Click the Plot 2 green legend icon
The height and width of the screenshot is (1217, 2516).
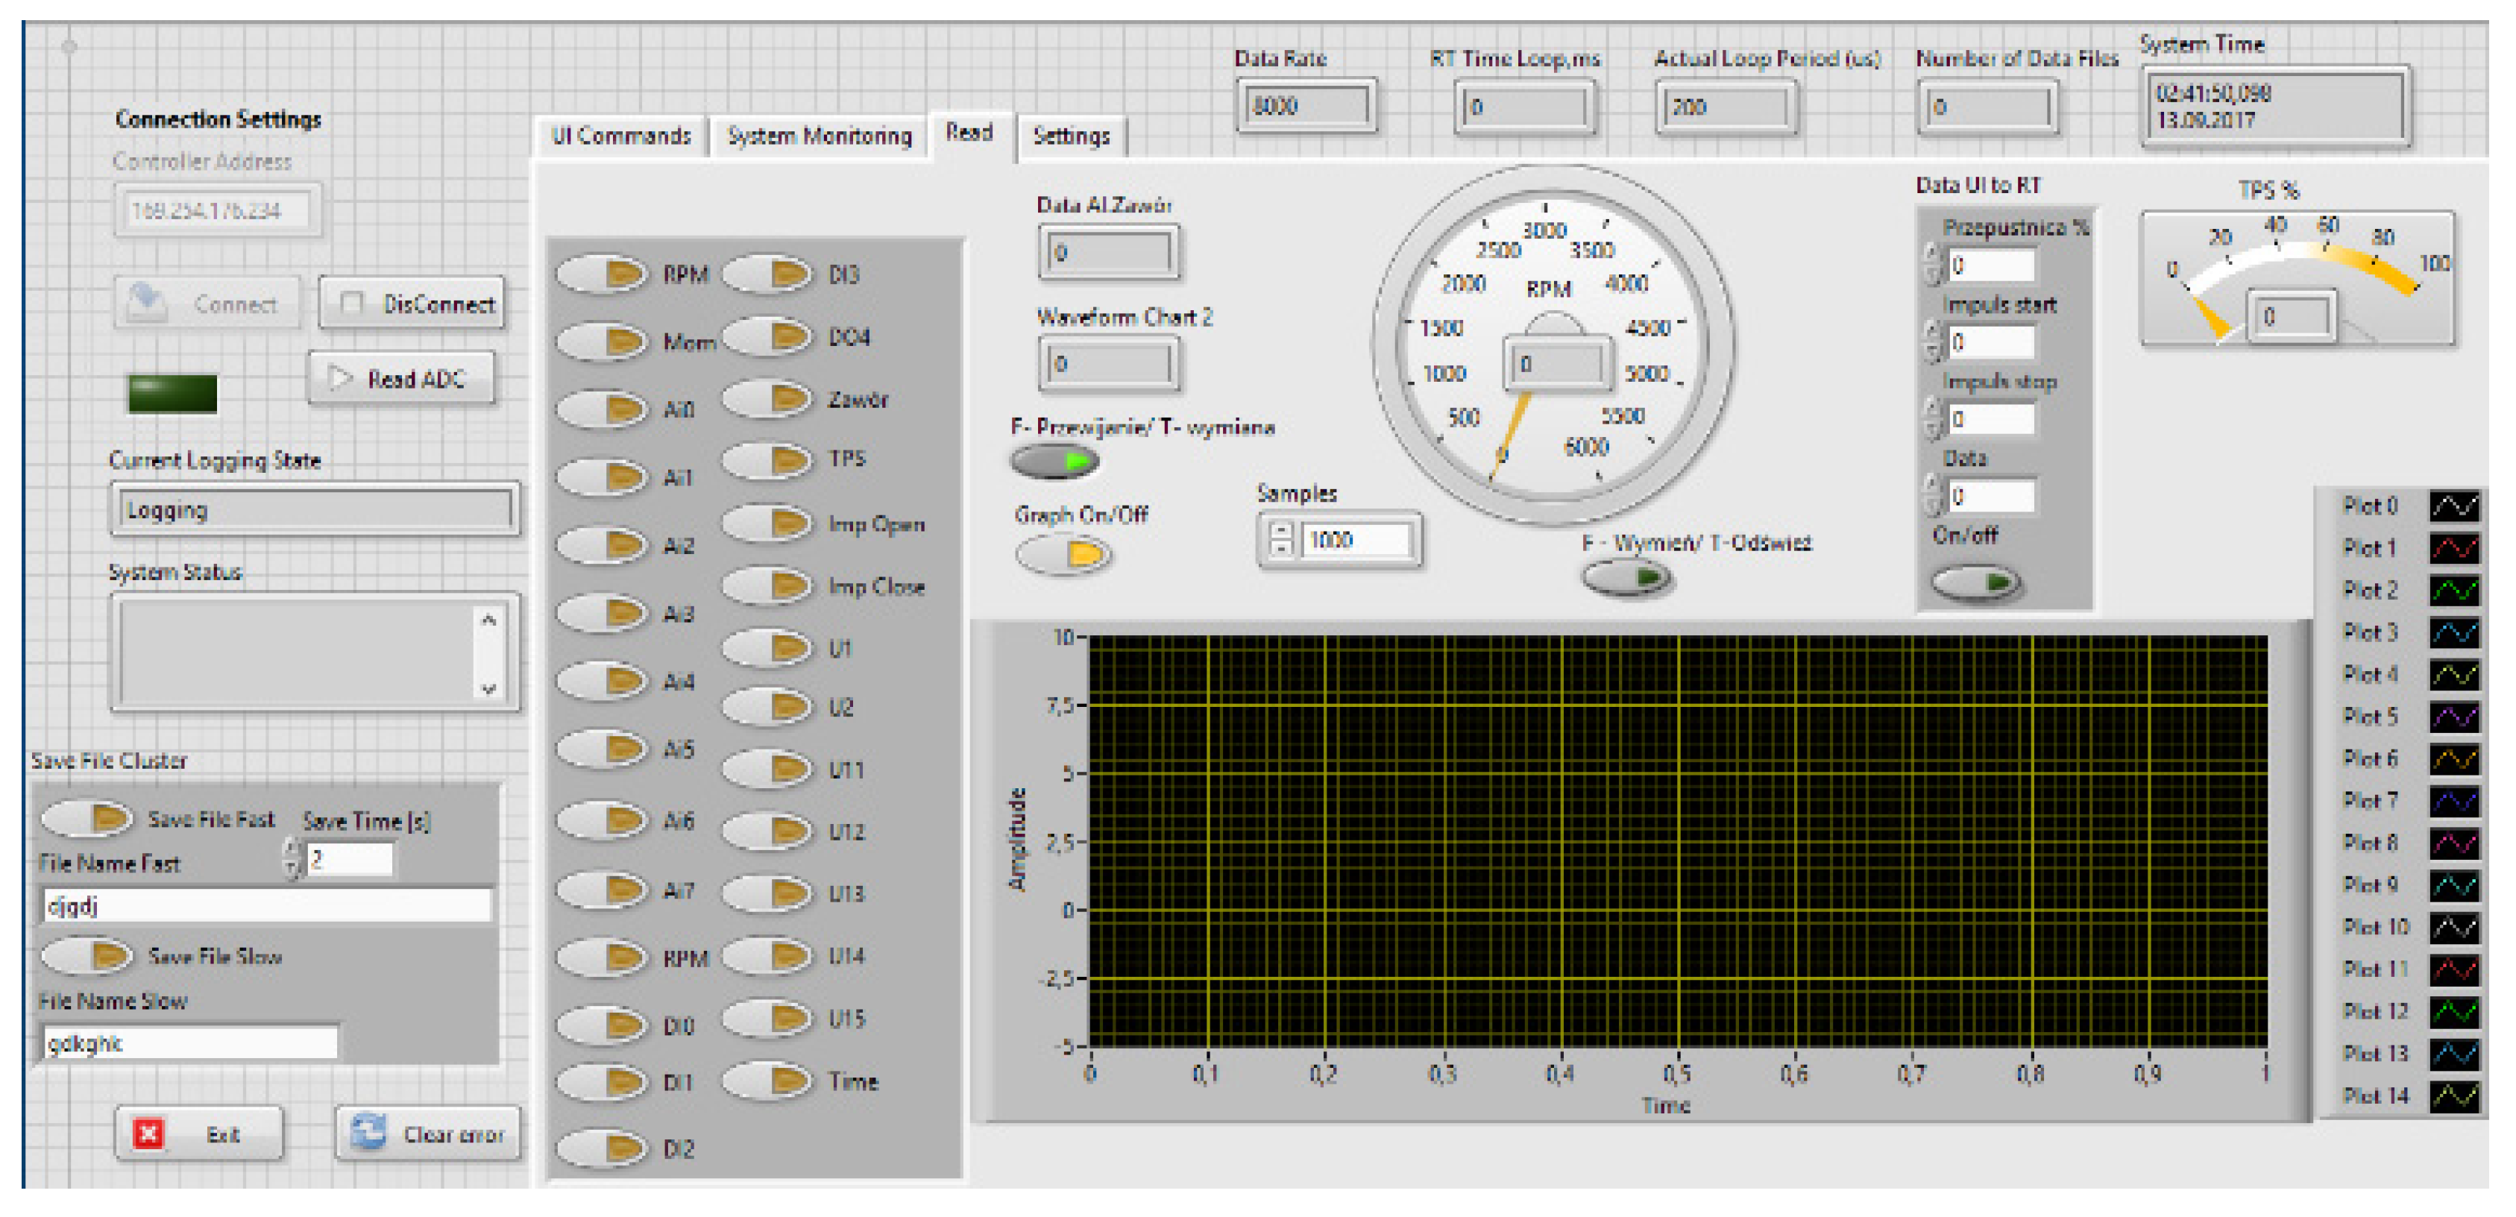click(2453, 590)
